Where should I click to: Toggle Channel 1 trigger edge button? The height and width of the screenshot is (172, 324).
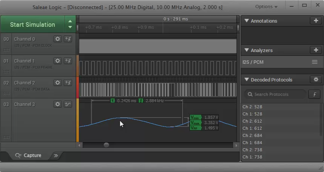[68, 61]
